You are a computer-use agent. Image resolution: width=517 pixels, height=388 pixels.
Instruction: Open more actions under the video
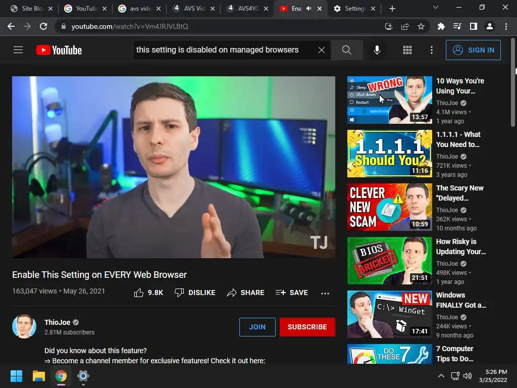[x=325, y=293]
